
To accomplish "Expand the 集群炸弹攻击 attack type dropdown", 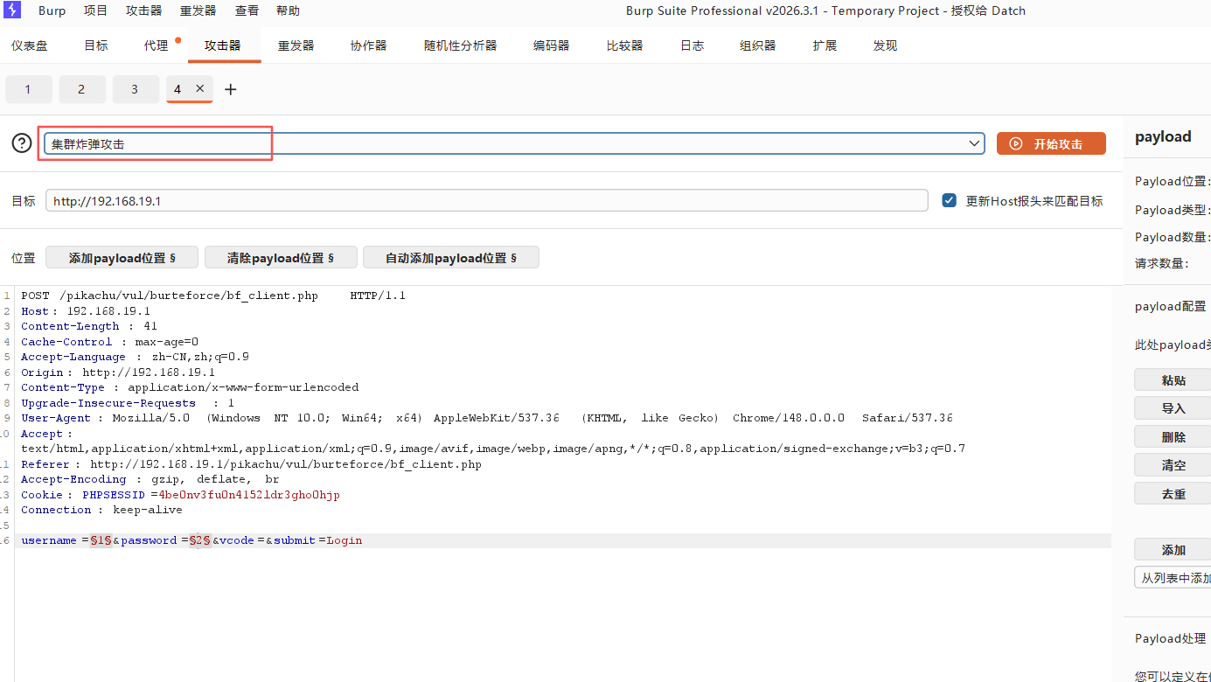I will pos(974,143).
